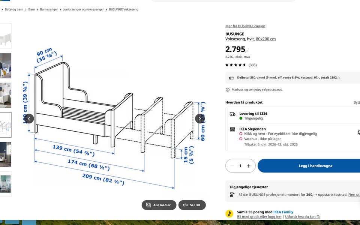This screenshot has height=225, width=360.
Task: Open Mer fra BUSUNGE-serien link
Action: pos(245,26)
